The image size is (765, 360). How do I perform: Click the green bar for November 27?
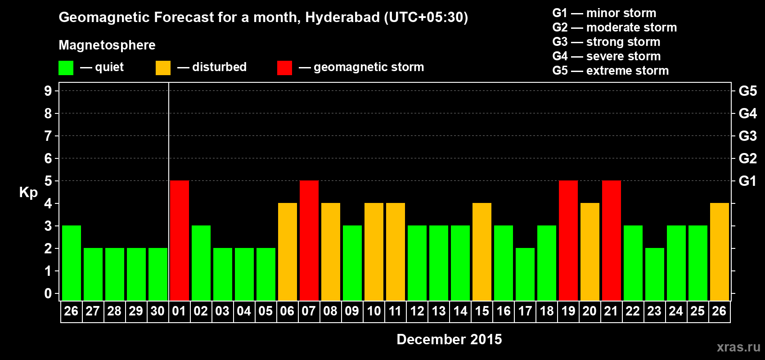coord(93,274)
